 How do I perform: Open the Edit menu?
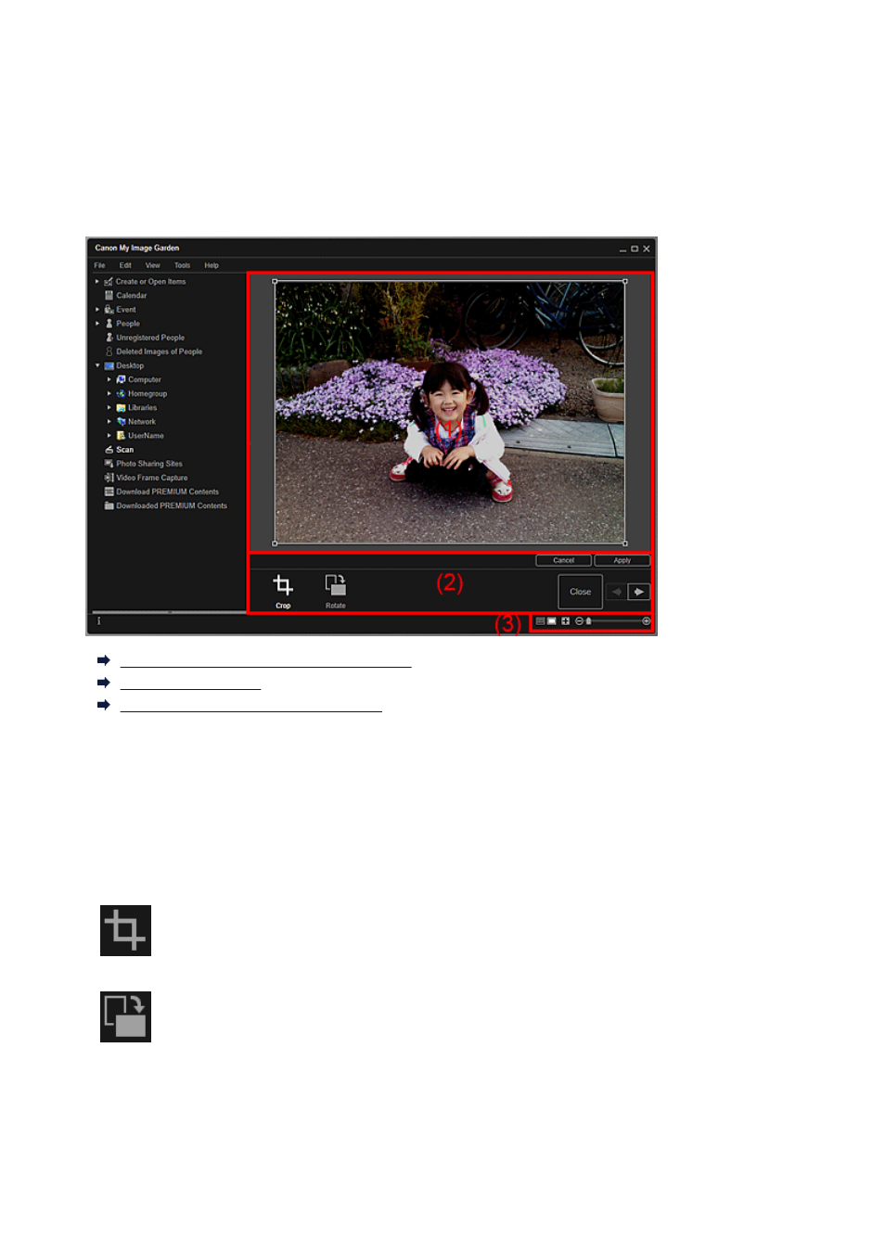125,265
